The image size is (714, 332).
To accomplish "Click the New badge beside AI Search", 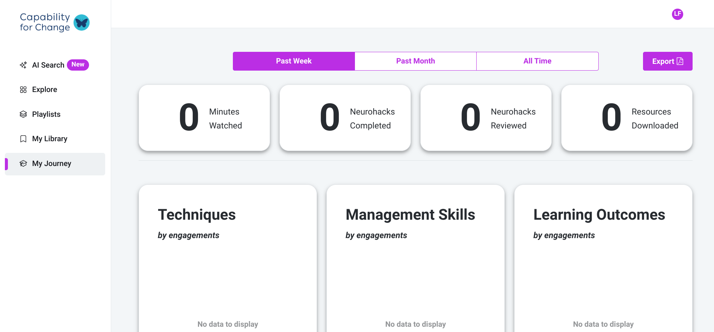I will (78, 65).
